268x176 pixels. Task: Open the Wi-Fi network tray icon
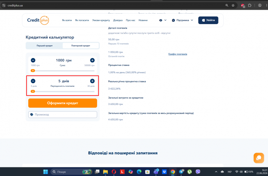pyautogui.click(x=237, y=172)
